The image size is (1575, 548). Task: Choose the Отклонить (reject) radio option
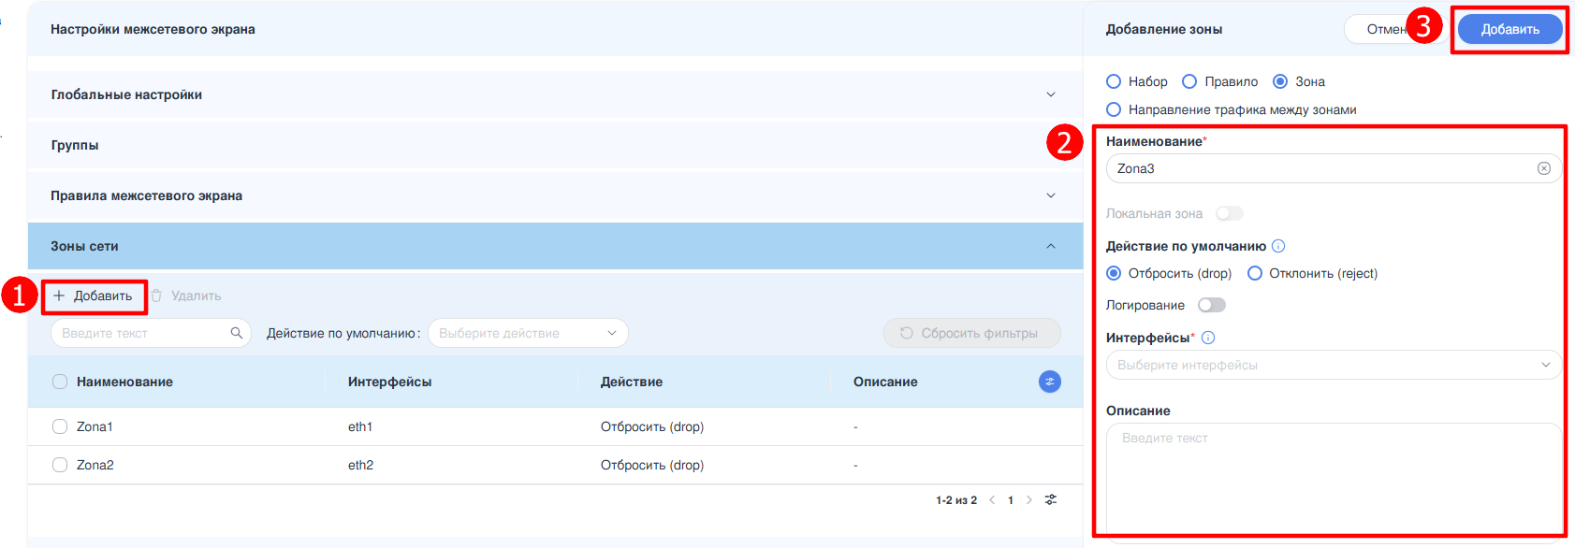pos(1255,273)
